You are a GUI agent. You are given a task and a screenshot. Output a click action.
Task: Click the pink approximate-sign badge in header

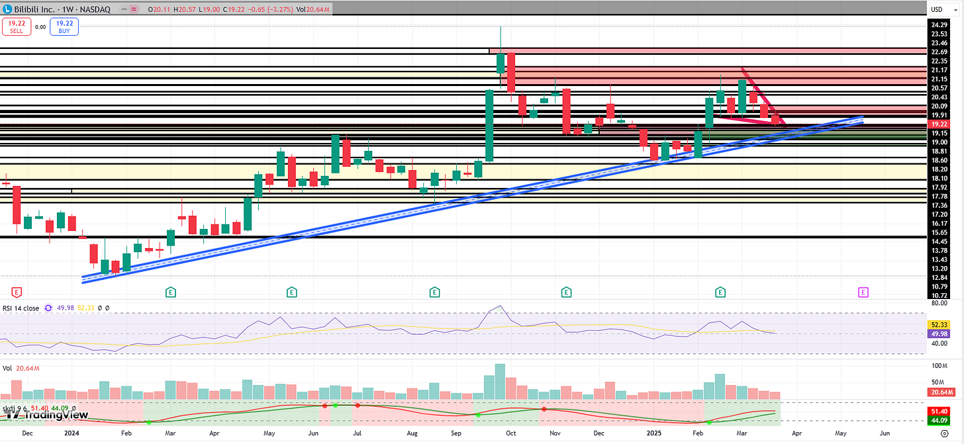134,9
